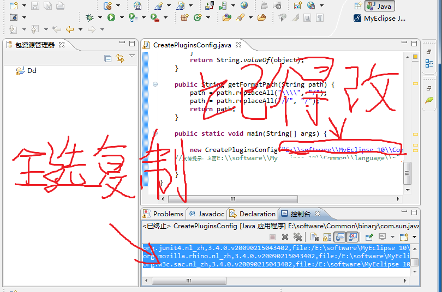Toggle Link with Editor in package explorer
Screen dimensions: 442x292
click(x=120, y=58)
